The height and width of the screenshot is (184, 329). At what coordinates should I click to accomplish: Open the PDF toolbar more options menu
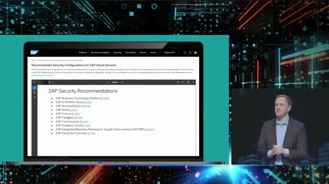[193, 82]
